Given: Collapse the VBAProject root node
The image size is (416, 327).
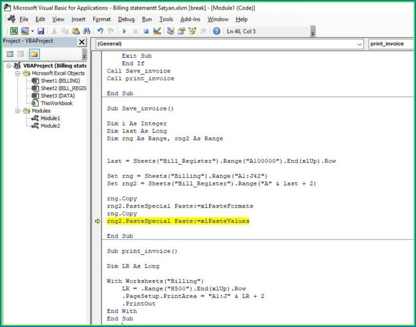Looking at the screenshot, I should (9, 65).
